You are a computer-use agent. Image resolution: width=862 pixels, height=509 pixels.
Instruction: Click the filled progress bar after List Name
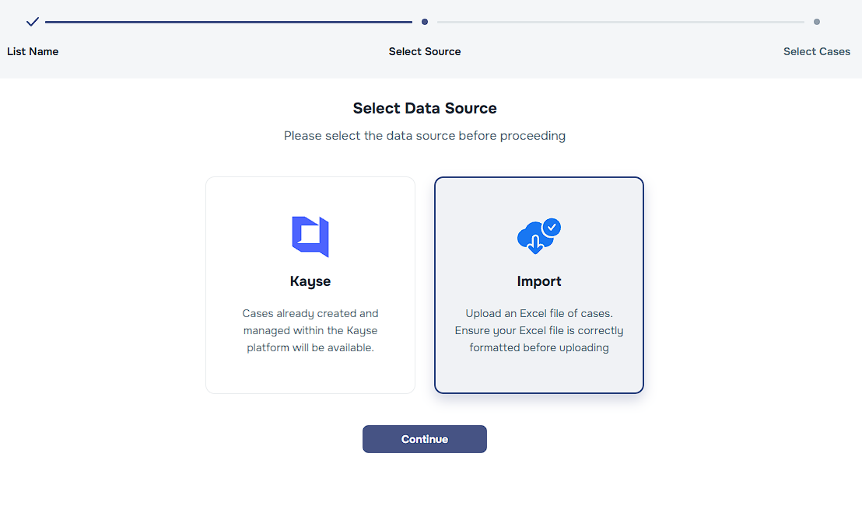229,22
